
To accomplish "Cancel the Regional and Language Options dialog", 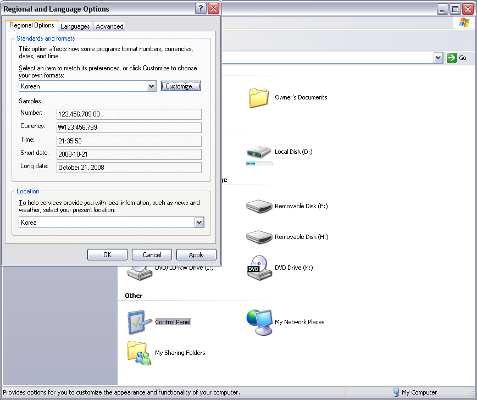I will (x=152, y=255).
